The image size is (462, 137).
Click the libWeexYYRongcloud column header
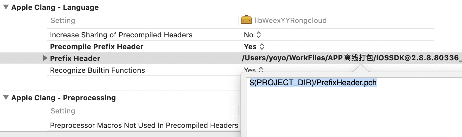tap(290, 20)
